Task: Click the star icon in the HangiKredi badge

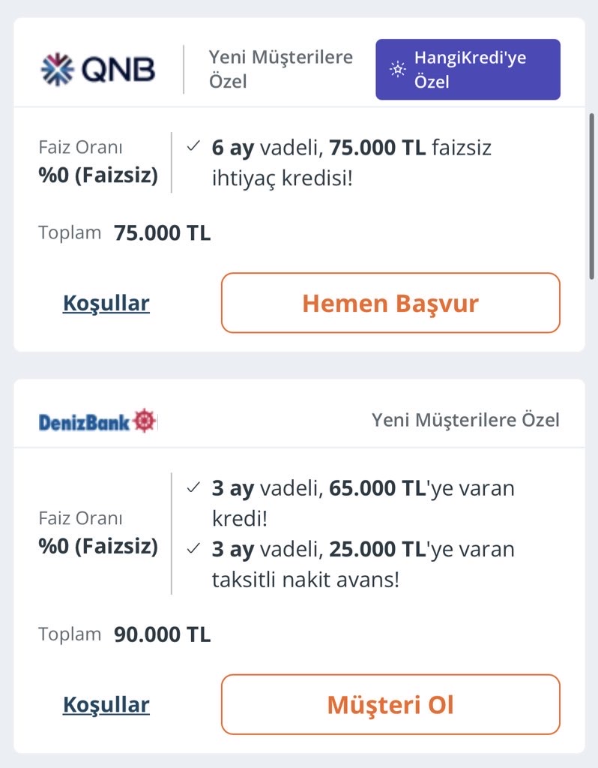Action: tap(397, 70)
